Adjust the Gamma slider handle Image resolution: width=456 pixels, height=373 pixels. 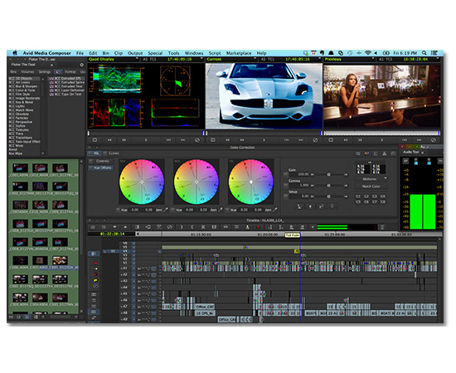tap(328, 185)
